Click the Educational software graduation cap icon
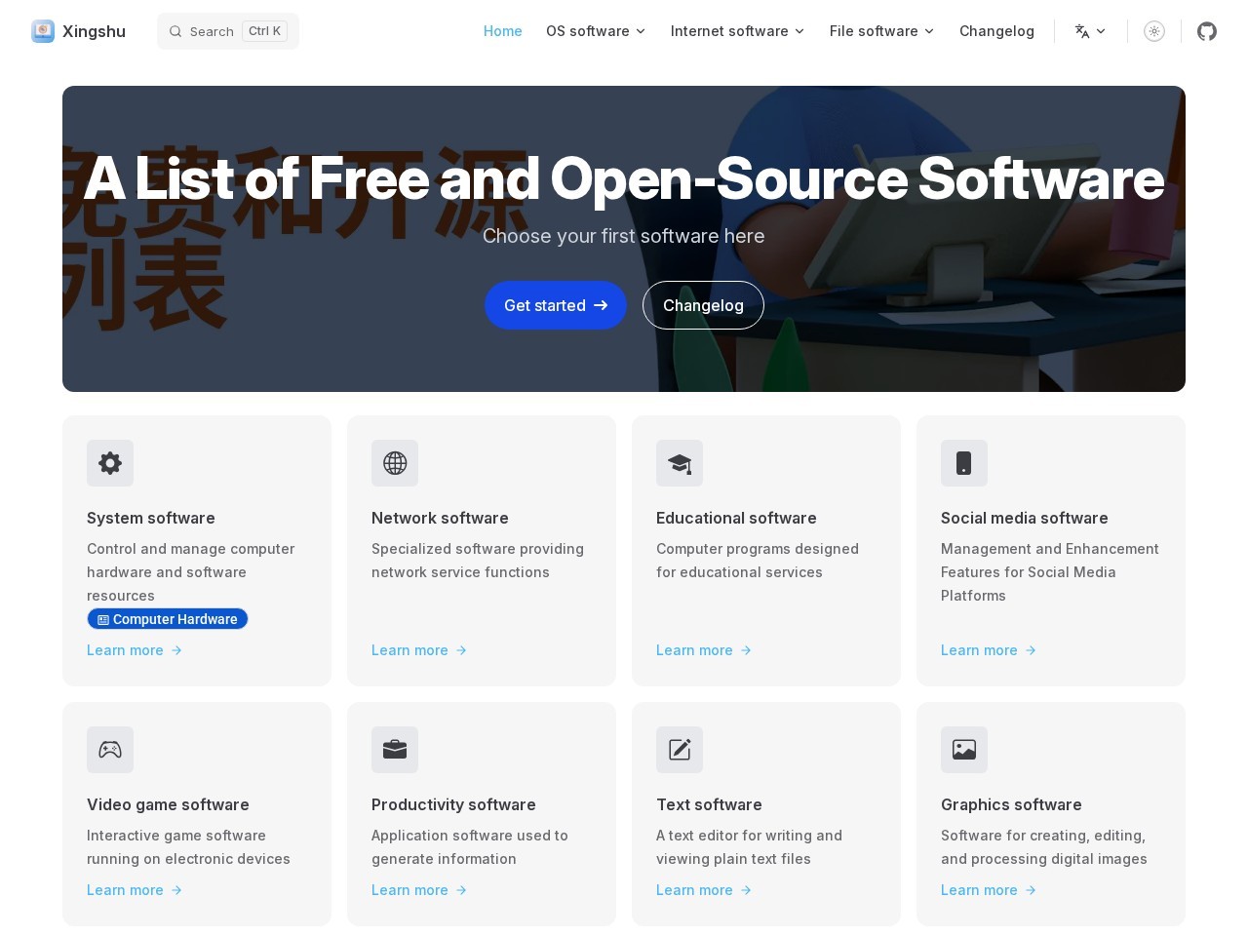 coord(680,463)
